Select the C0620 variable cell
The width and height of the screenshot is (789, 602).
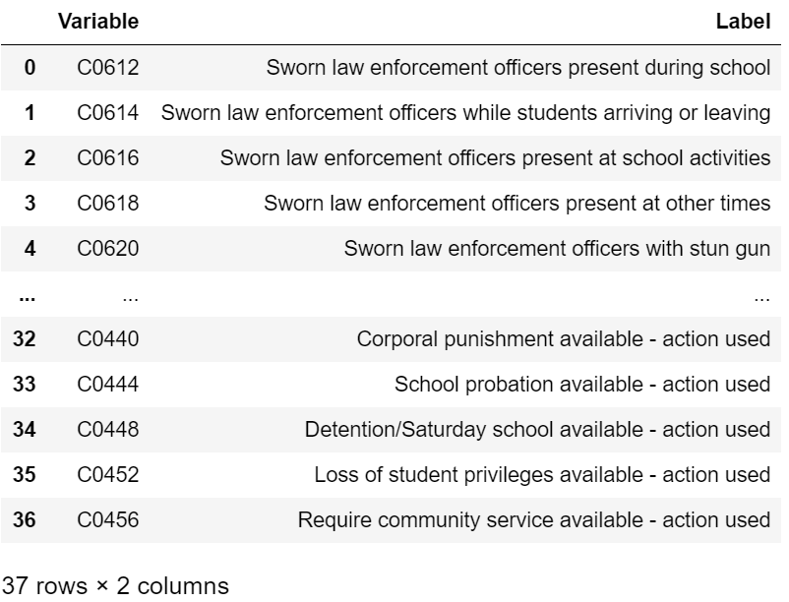108,248
